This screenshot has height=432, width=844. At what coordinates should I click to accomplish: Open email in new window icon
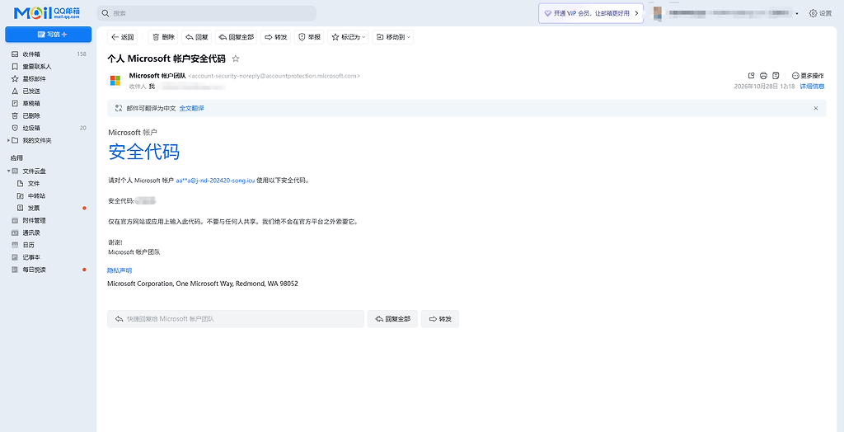pos(752,75)
